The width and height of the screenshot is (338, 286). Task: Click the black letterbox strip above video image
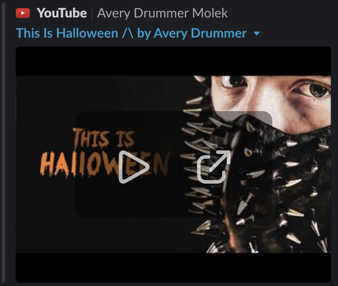point(173,61)
